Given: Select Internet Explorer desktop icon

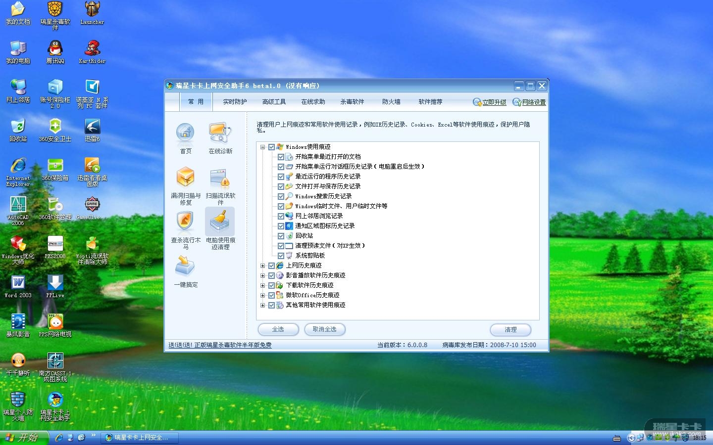Looking at the screenshot, I should click(x=18, y=172).
